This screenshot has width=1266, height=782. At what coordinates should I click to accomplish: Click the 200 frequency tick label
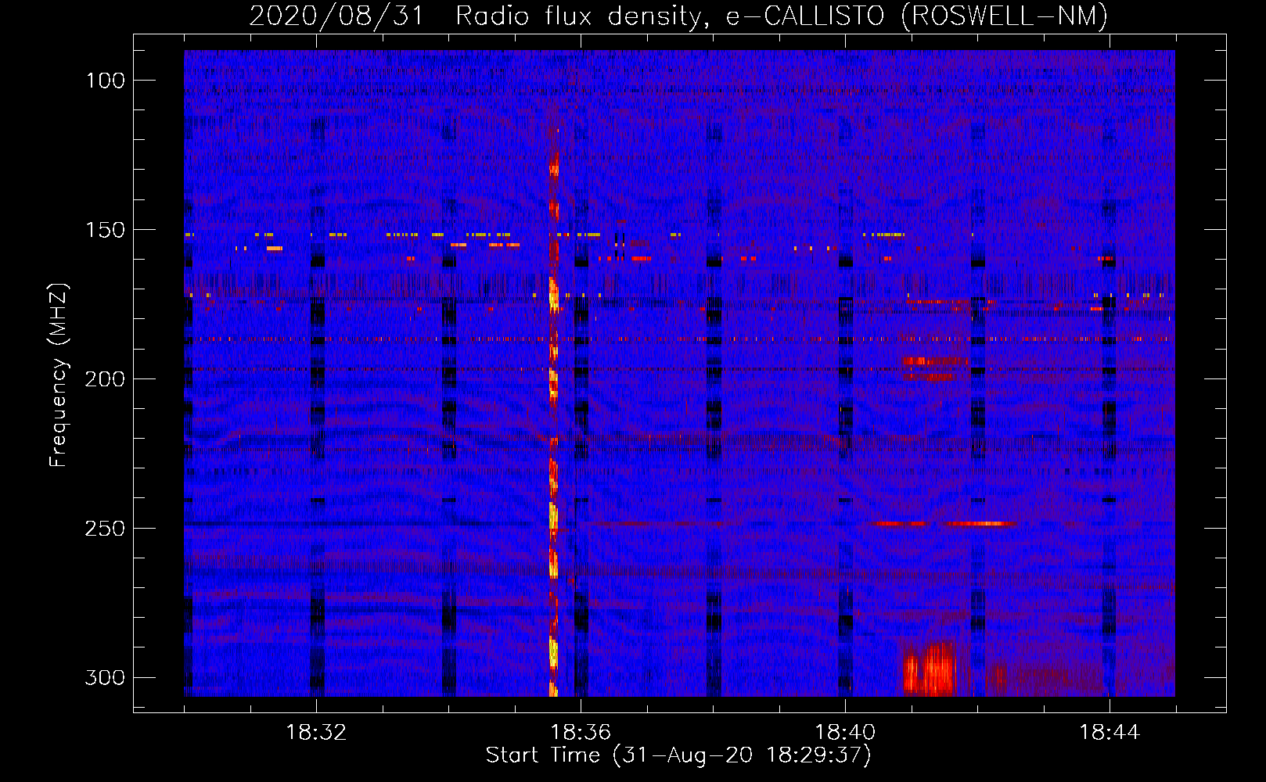(105, 379)
